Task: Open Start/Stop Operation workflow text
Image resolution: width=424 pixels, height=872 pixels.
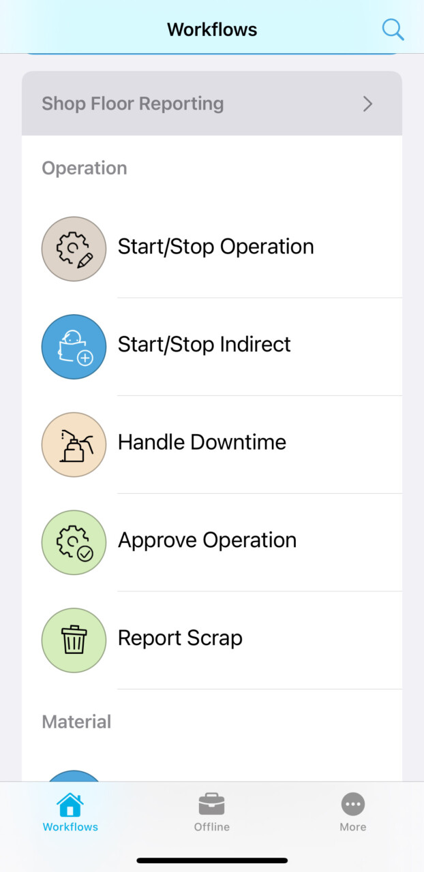Action: (x=215, y=247)
